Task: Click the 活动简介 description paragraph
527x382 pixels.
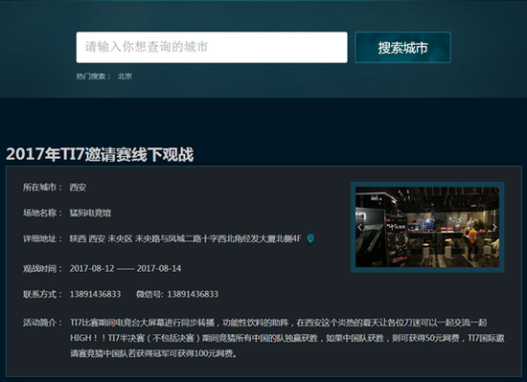Action: coord(287,338)
